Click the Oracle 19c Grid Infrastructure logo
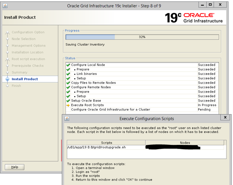 pos(194,18)
